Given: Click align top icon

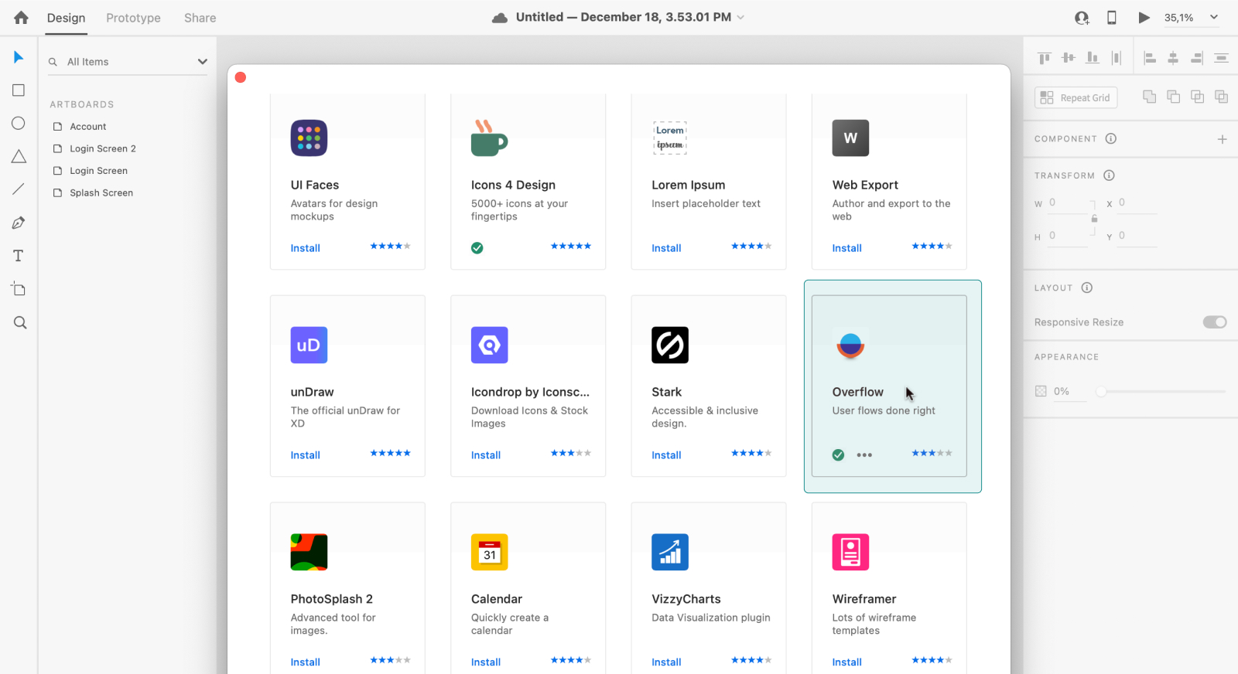Looking at the screenshot, I should pyautogui.click(x=1045, y=58).
